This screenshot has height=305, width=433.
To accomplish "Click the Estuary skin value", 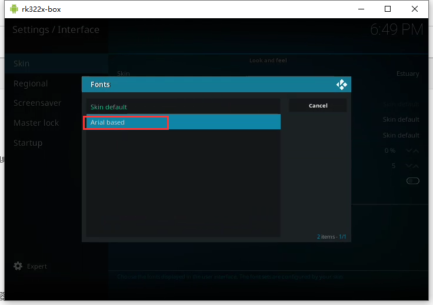I will 408,73.
